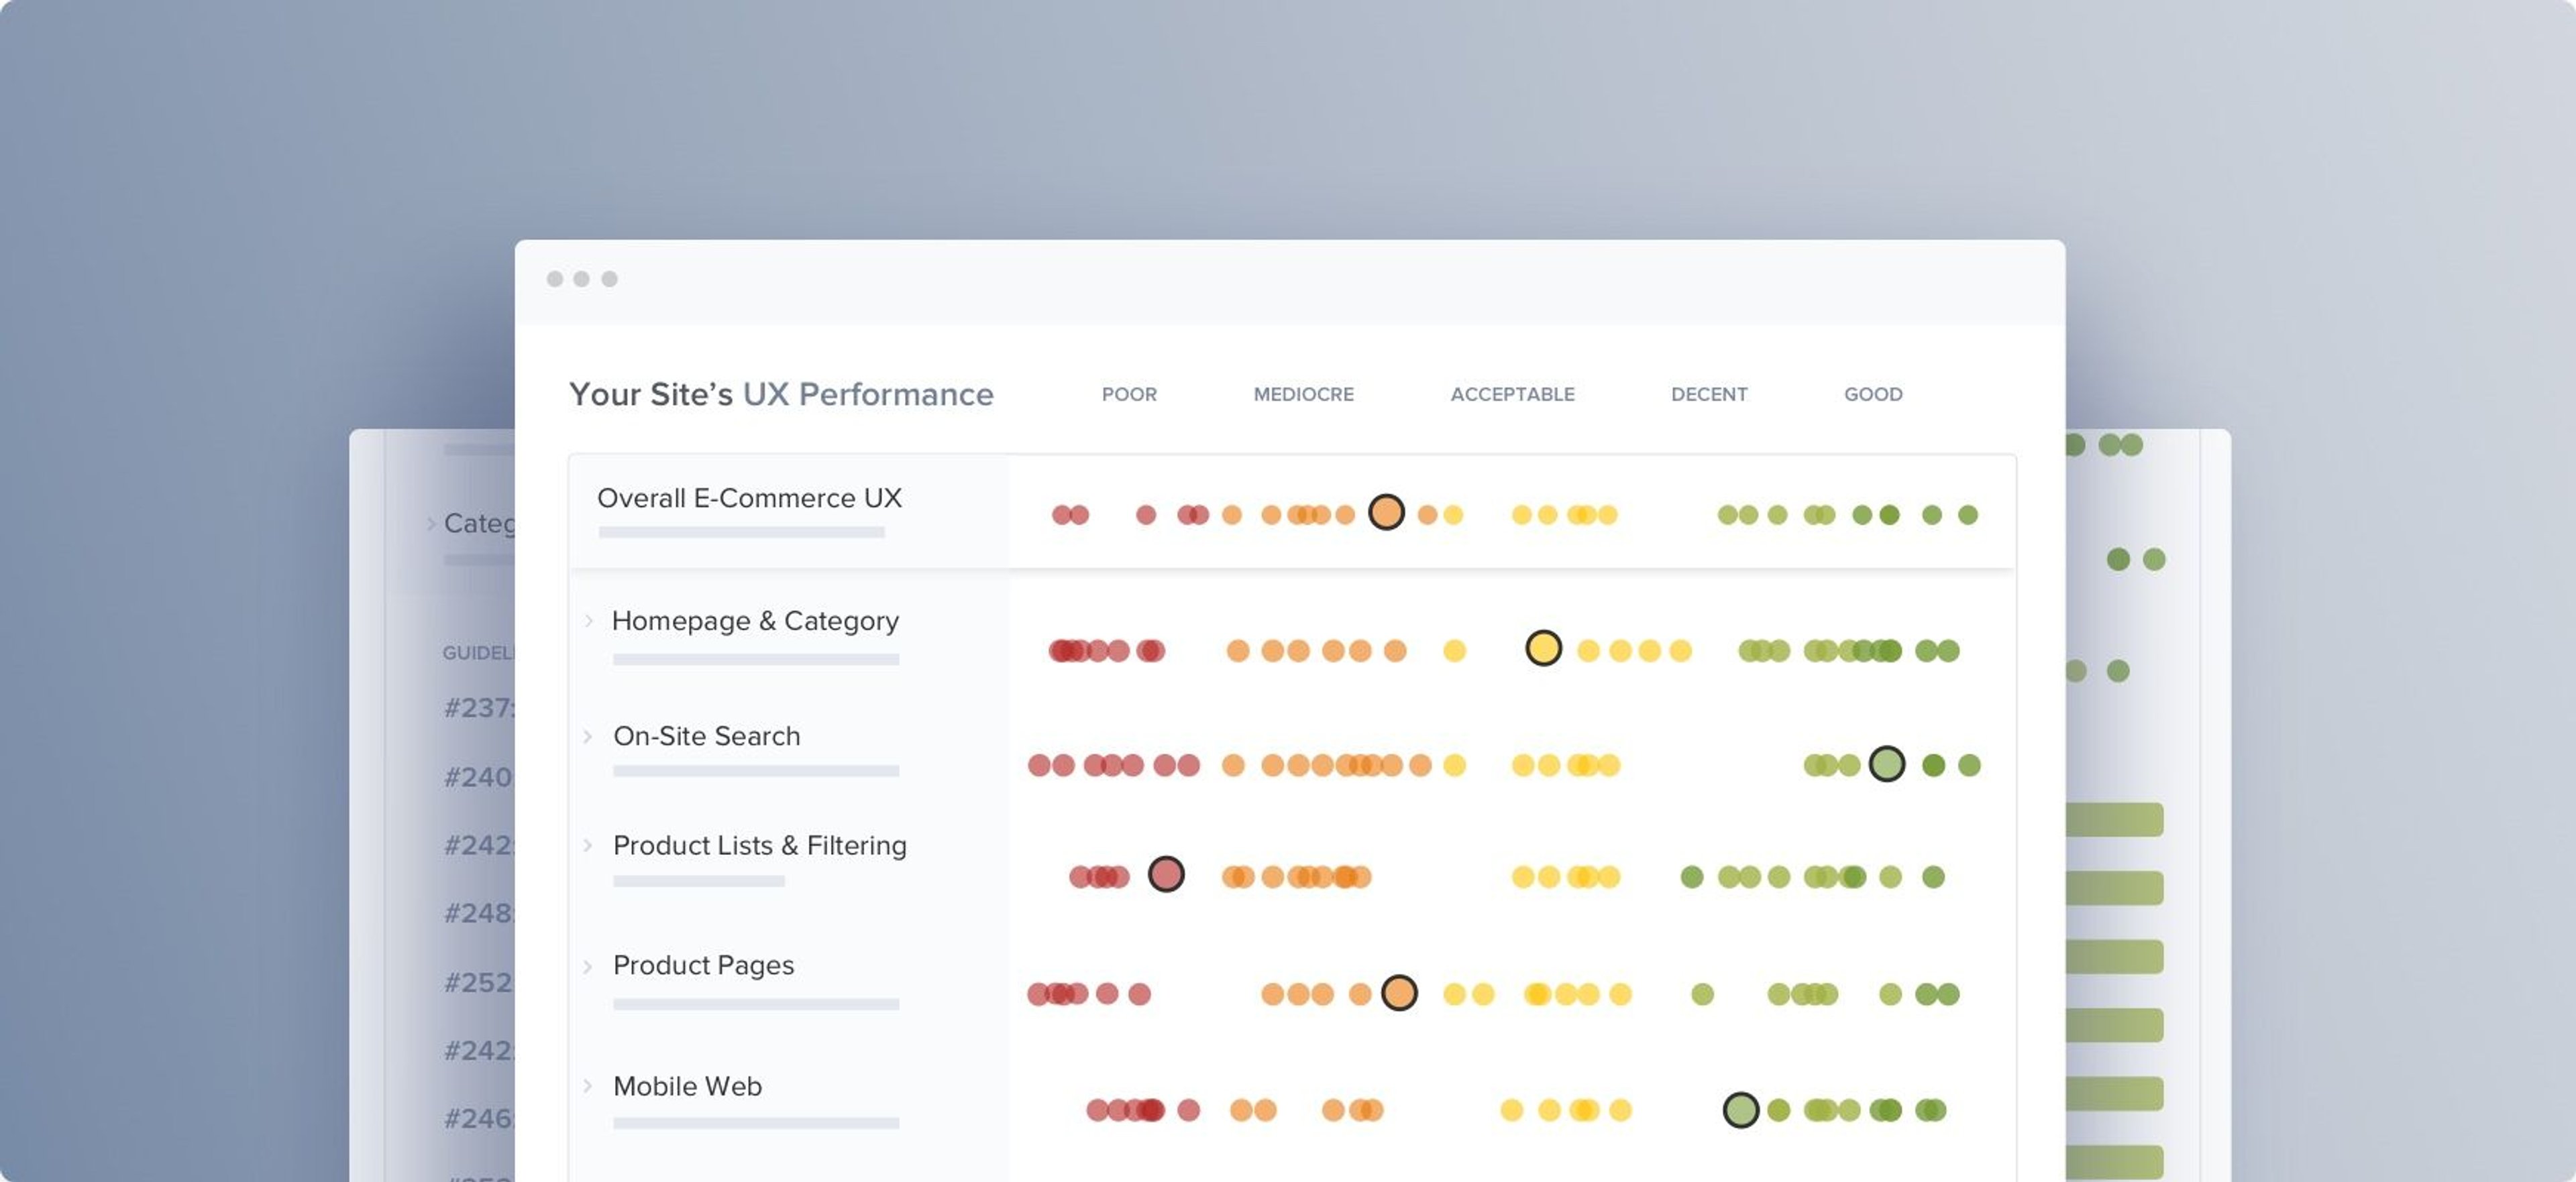The height and width of the screenshot is (1182, 2576).
Task: Select the POOR column header
Action: pyautogui.click(x=1129, y=395)
